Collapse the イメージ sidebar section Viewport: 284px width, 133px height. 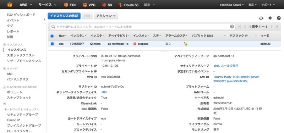tap(5, 68)
